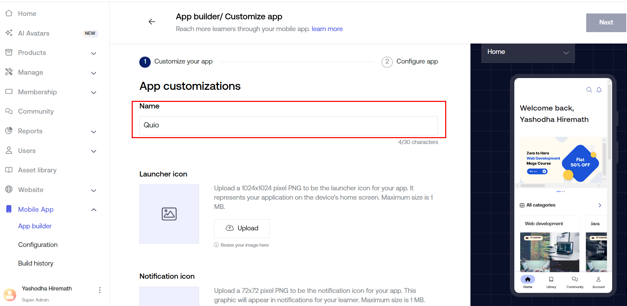This screenshot has height=306, width=627.
Task: Click the notification bell in phone preview
Action: click(x=599, y=90)
